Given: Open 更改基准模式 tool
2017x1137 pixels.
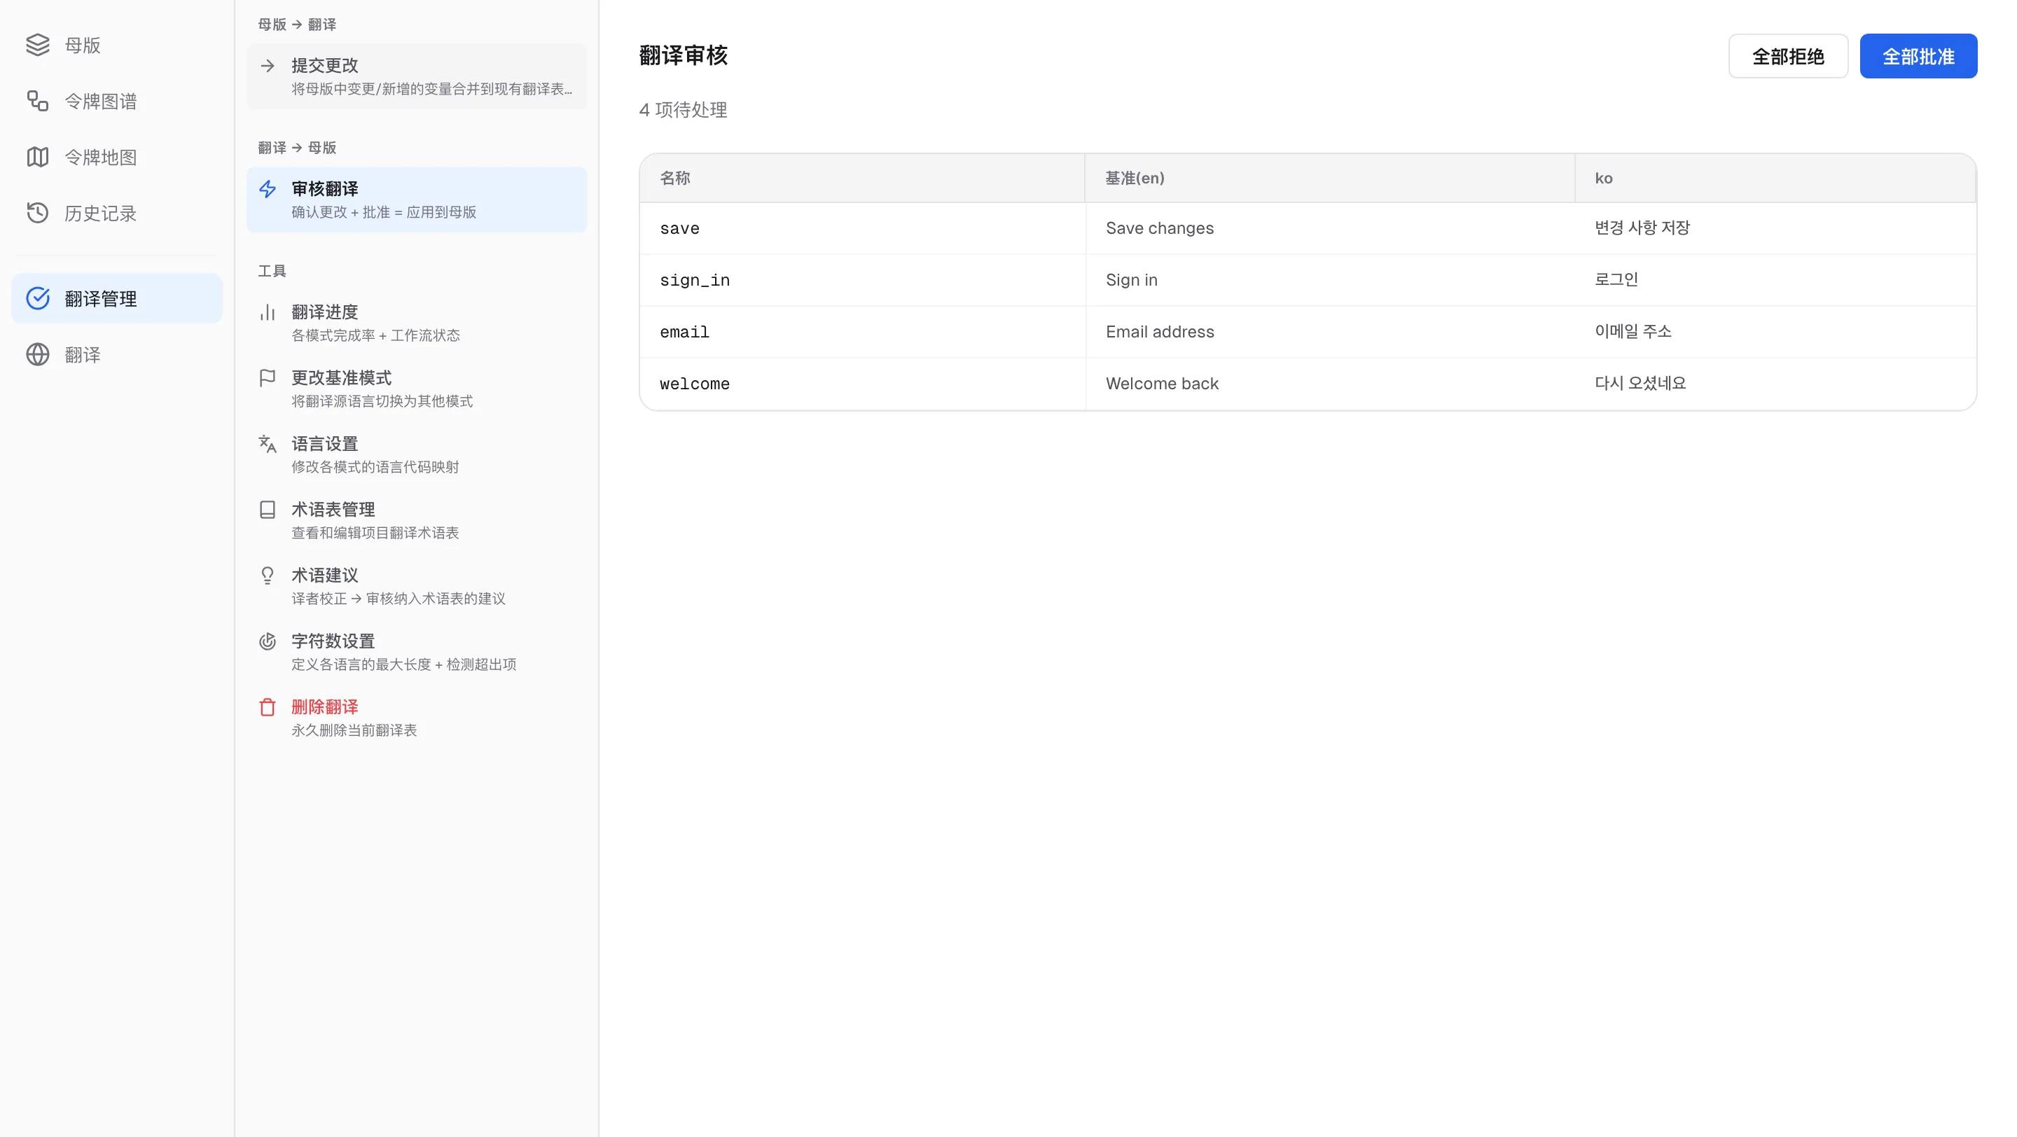Looking at the screenshot, I should click(417, 388).
